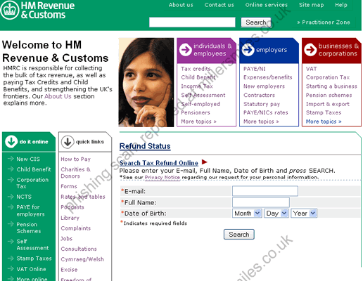Image resolution: width=363 pixels, height=281 pixels.
Task: Open the Month dropdown for Date of Birth
Action: click(247, 214)
